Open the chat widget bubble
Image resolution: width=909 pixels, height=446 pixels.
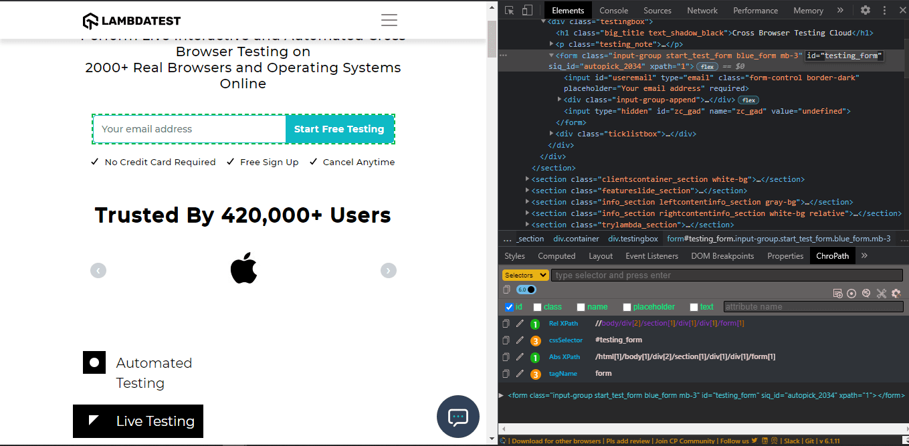[x=458, y=417]
